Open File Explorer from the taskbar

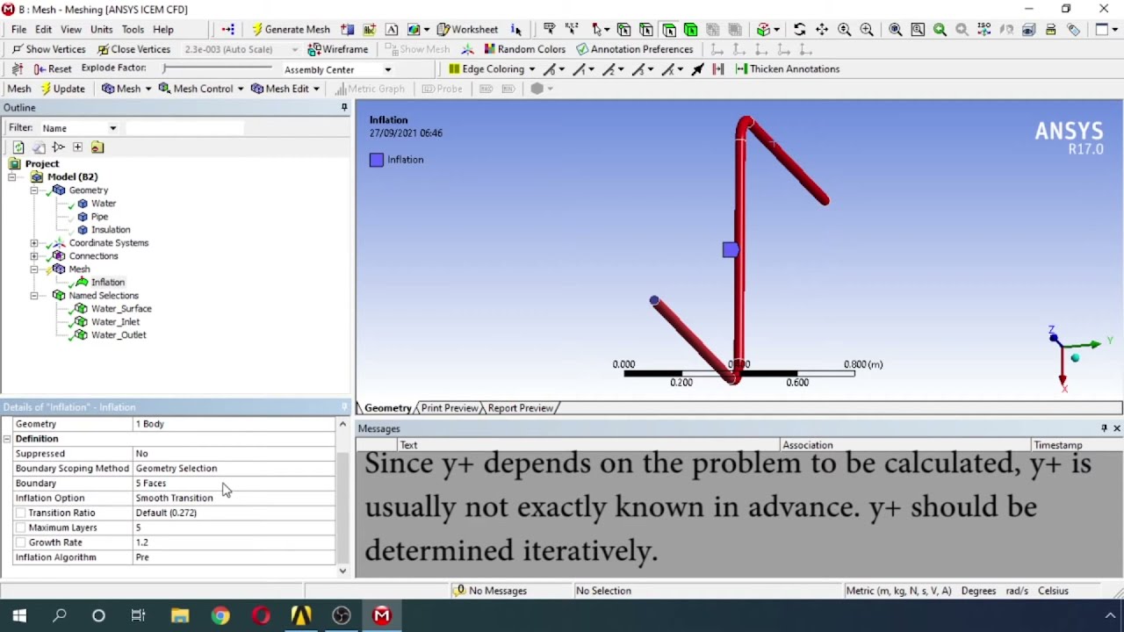(x=180, y=615)
